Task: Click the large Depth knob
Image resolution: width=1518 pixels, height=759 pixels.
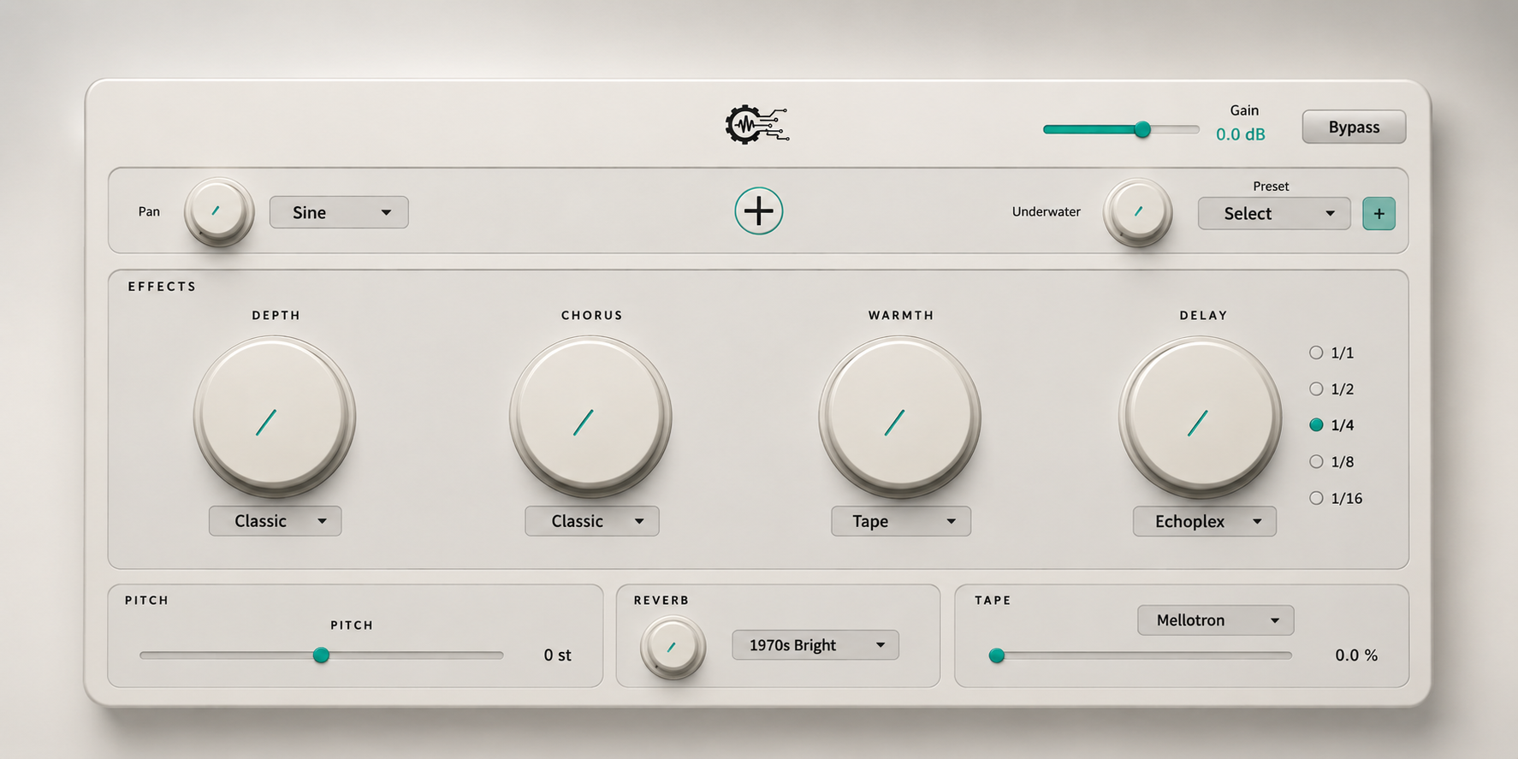Action: click(274, 417)
